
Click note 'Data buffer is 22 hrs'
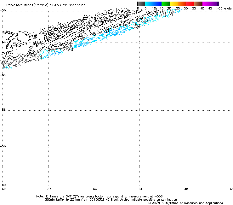(64, 200)
